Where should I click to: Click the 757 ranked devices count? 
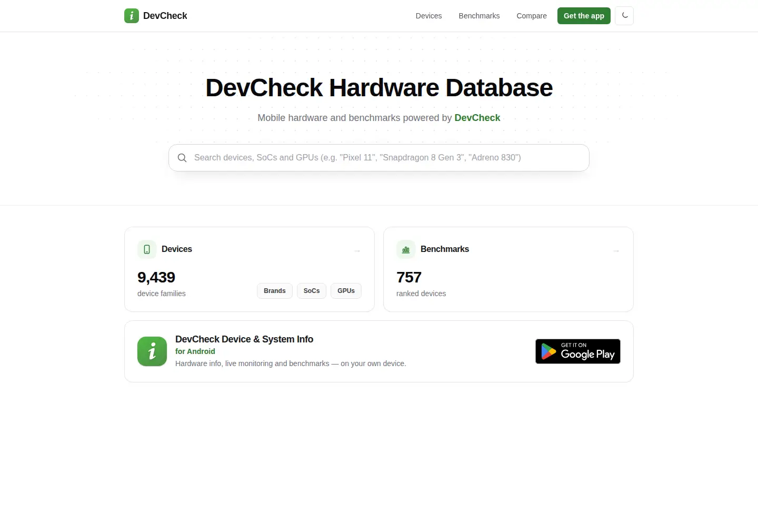[409, 277]
